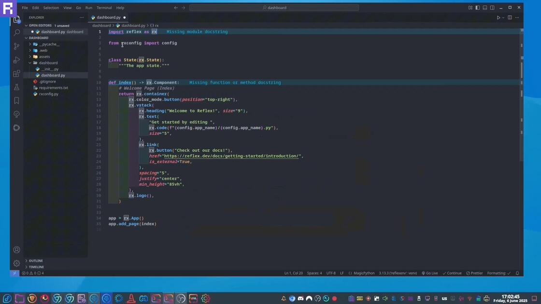Toggle Prettier in status bar

474,273
